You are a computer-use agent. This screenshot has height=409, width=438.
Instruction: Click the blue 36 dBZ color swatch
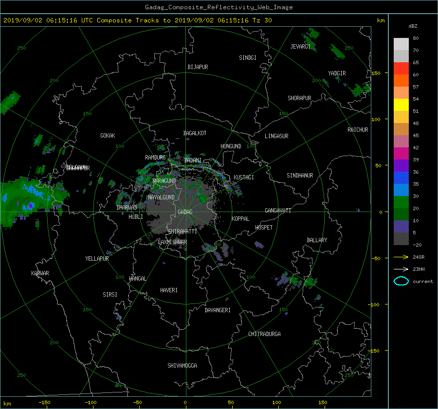tap(401, 178)
